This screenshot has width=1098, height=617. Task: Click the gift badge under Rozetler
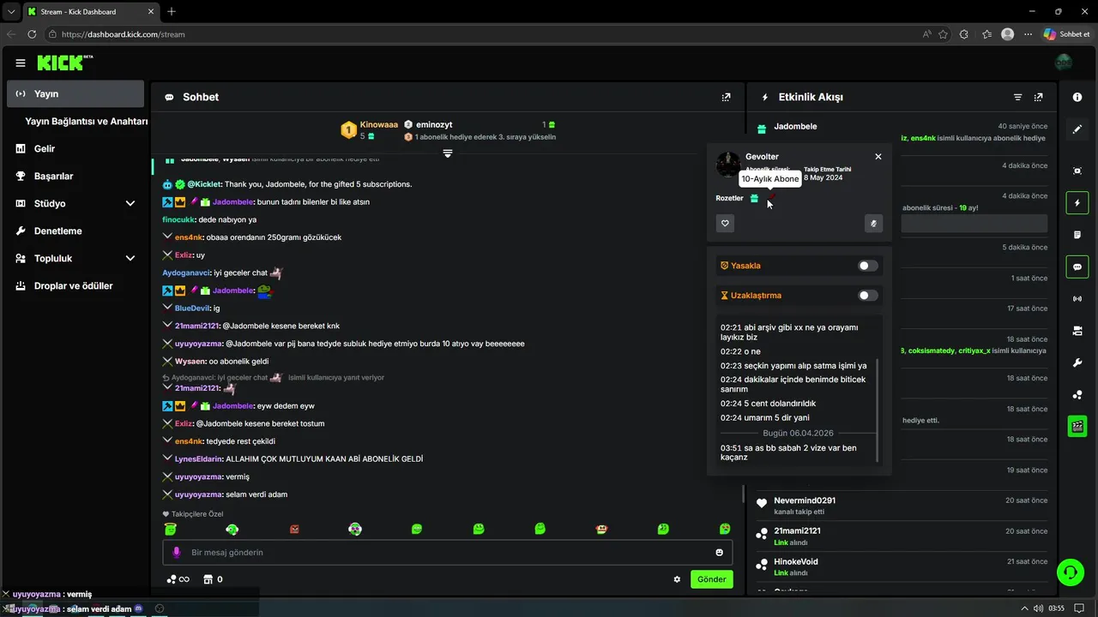tap(754, 198)
